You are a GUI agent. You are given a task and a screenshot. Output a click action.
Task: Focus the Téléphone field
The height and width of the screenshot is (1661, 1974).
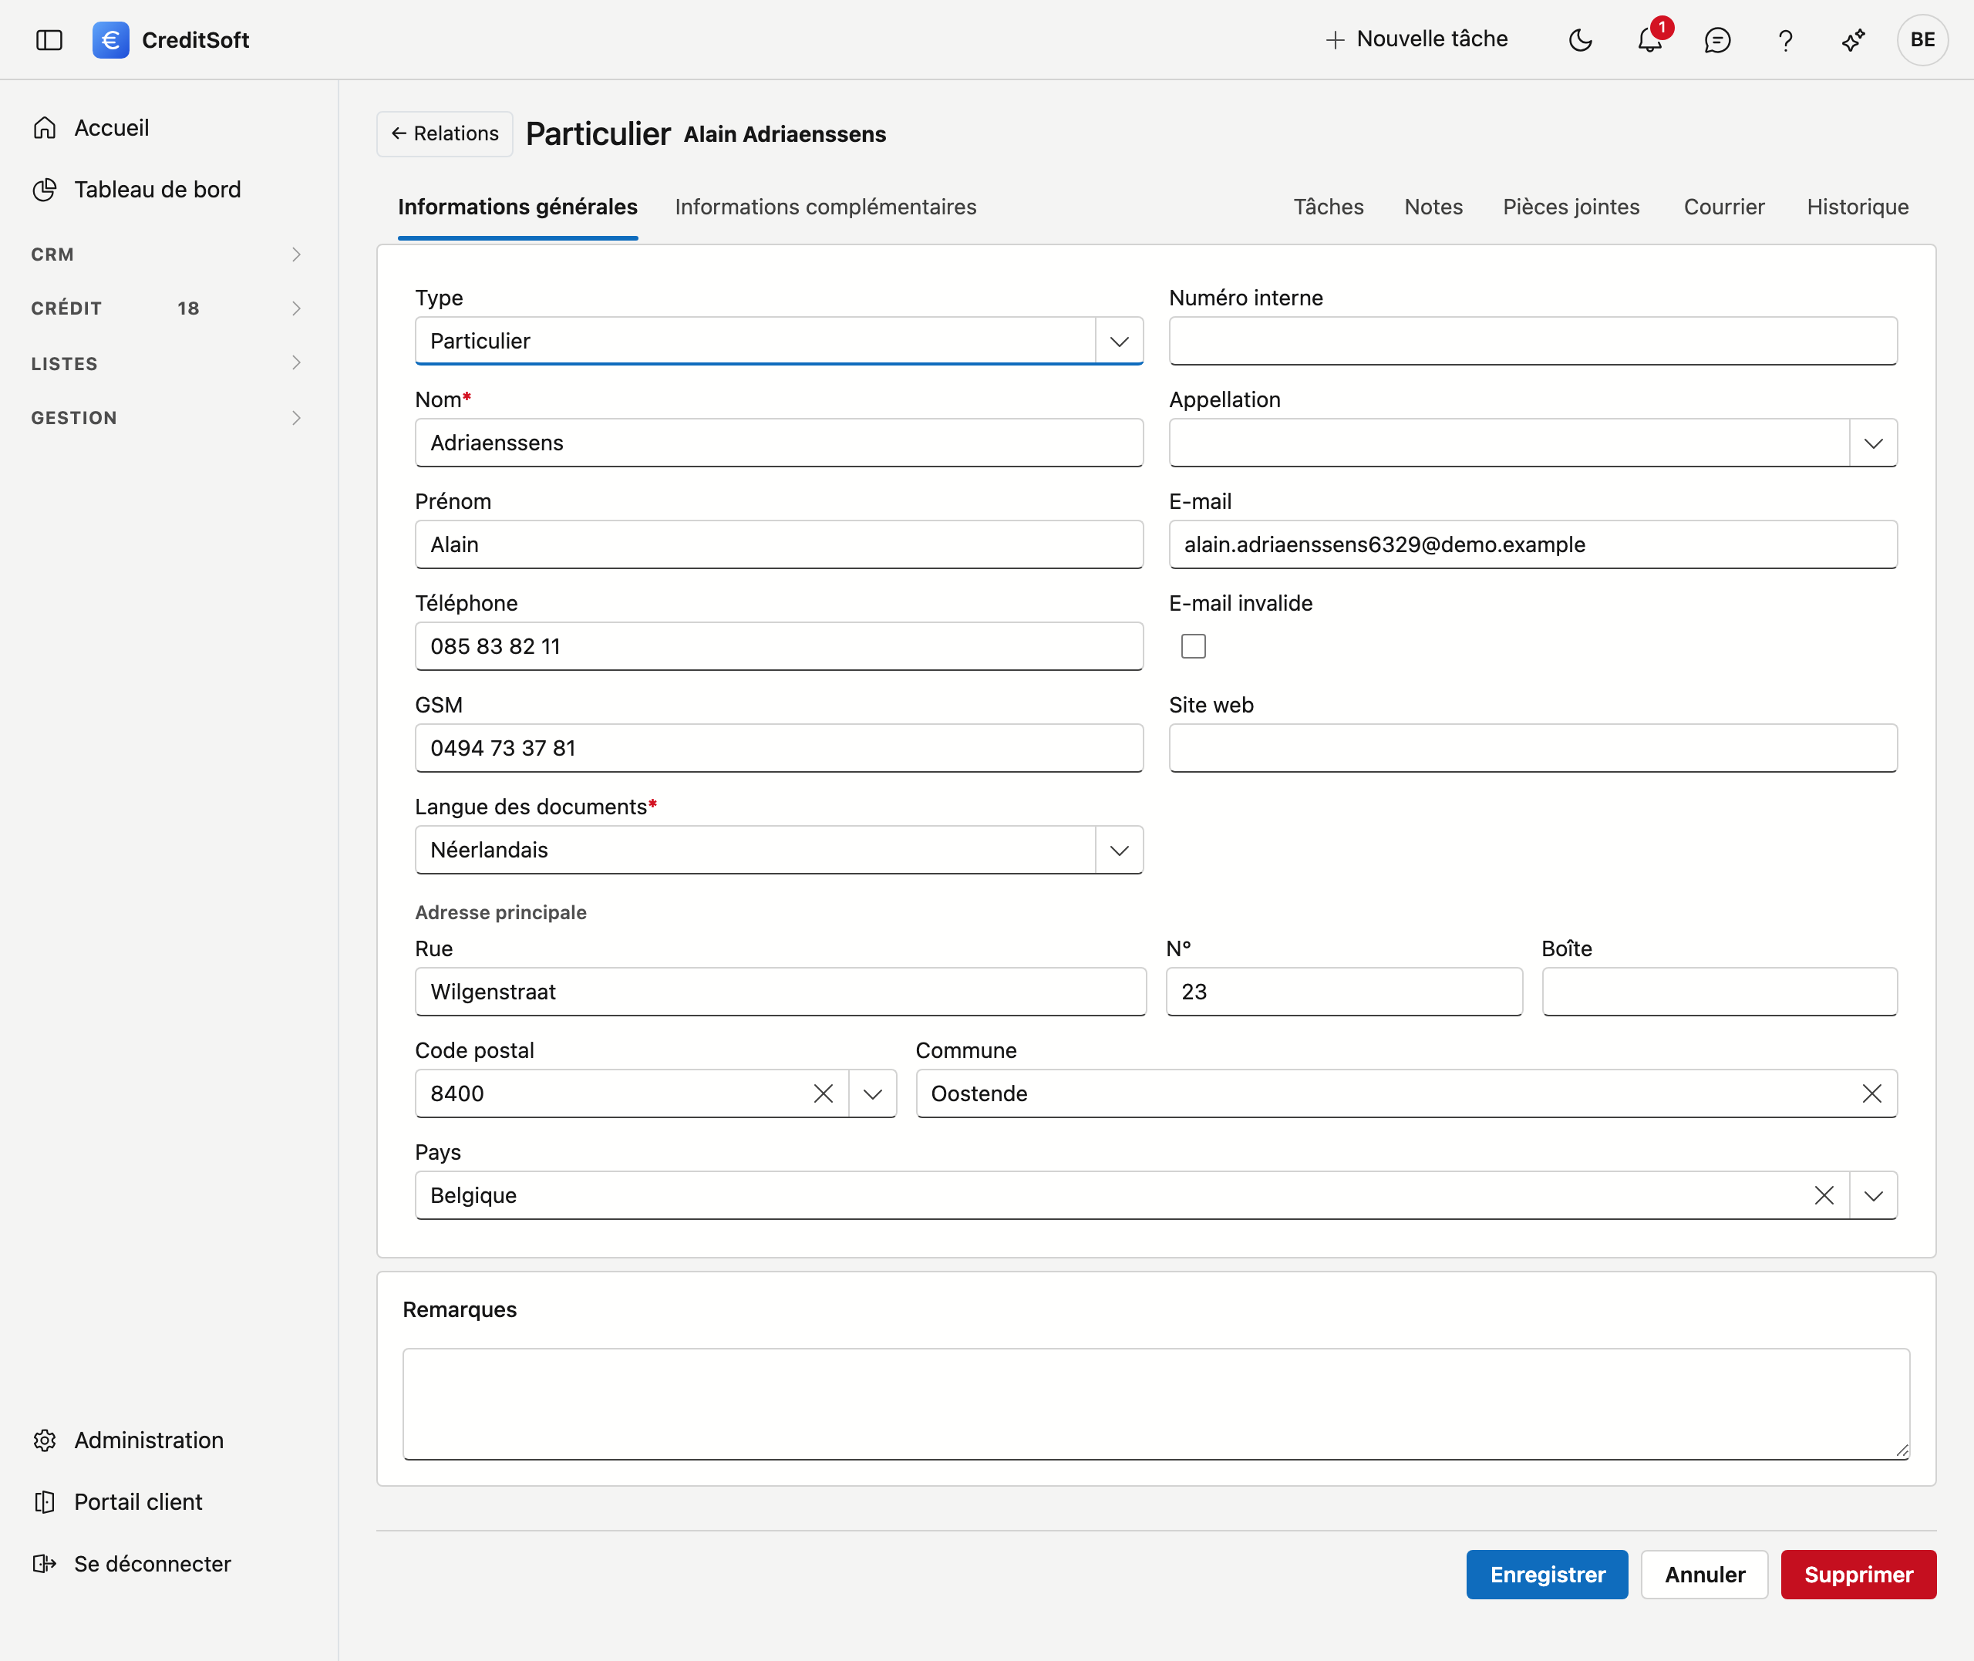coord(779,646)
